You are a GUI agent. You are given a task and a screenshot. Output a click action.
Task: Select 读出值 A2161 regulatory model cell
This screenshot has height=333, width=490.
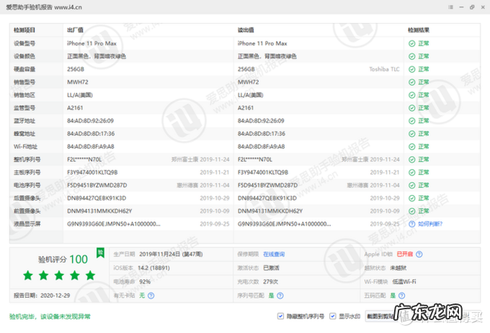246,108
